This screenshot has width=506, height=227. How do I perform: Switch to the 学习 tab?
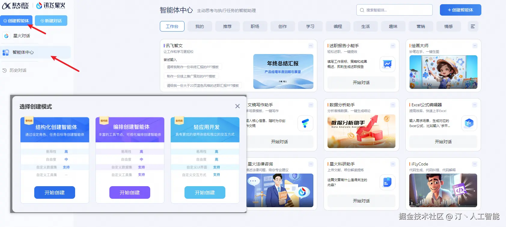click(x=310, y=26)
